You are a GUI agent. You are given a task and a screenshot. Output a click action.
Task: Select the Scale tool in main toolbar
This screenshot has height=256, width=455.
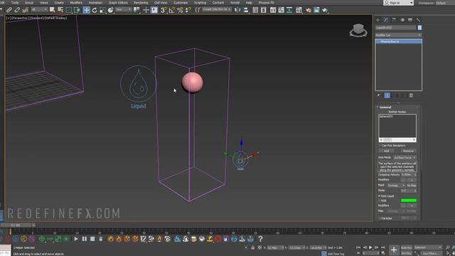coord(102,10)
